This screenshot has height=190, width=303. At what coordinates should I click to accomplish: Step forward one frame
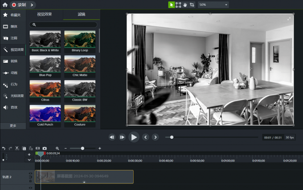click(x=122, y=137)
